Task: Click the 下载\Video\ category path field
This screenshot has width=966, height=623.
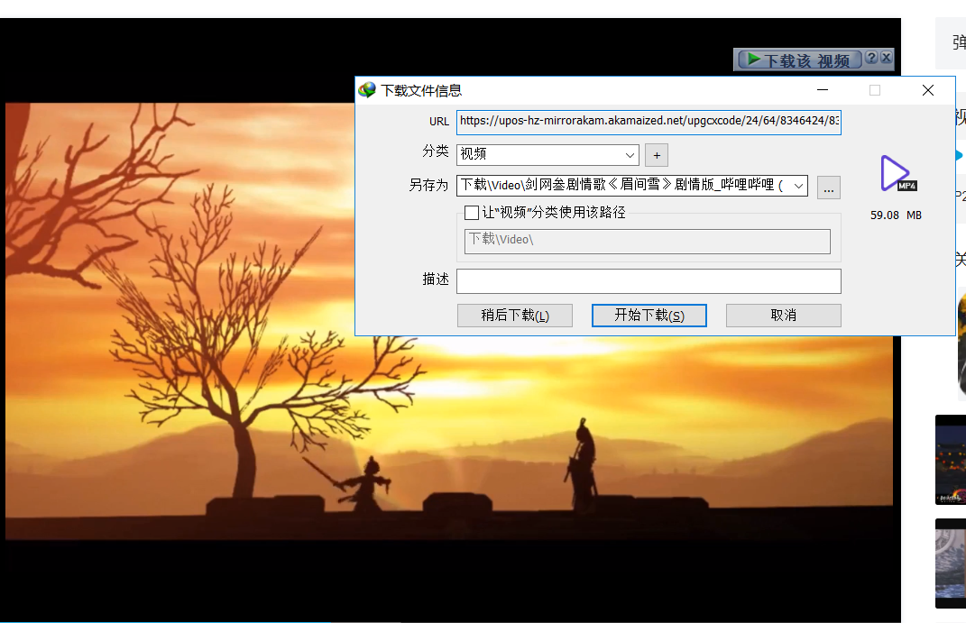Action: click(x=648, y=241)
